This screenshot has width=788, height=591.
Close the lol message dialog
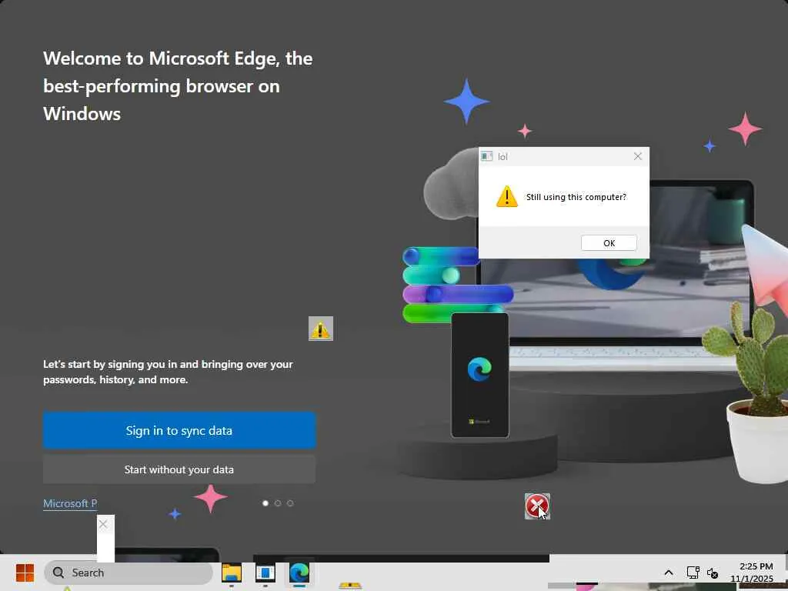[x=638, y=156]
